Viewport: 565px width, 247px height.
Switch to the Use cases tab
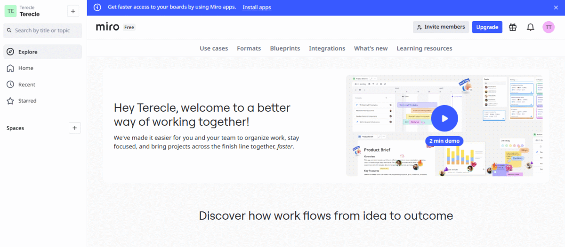click(x=214, y=48)
